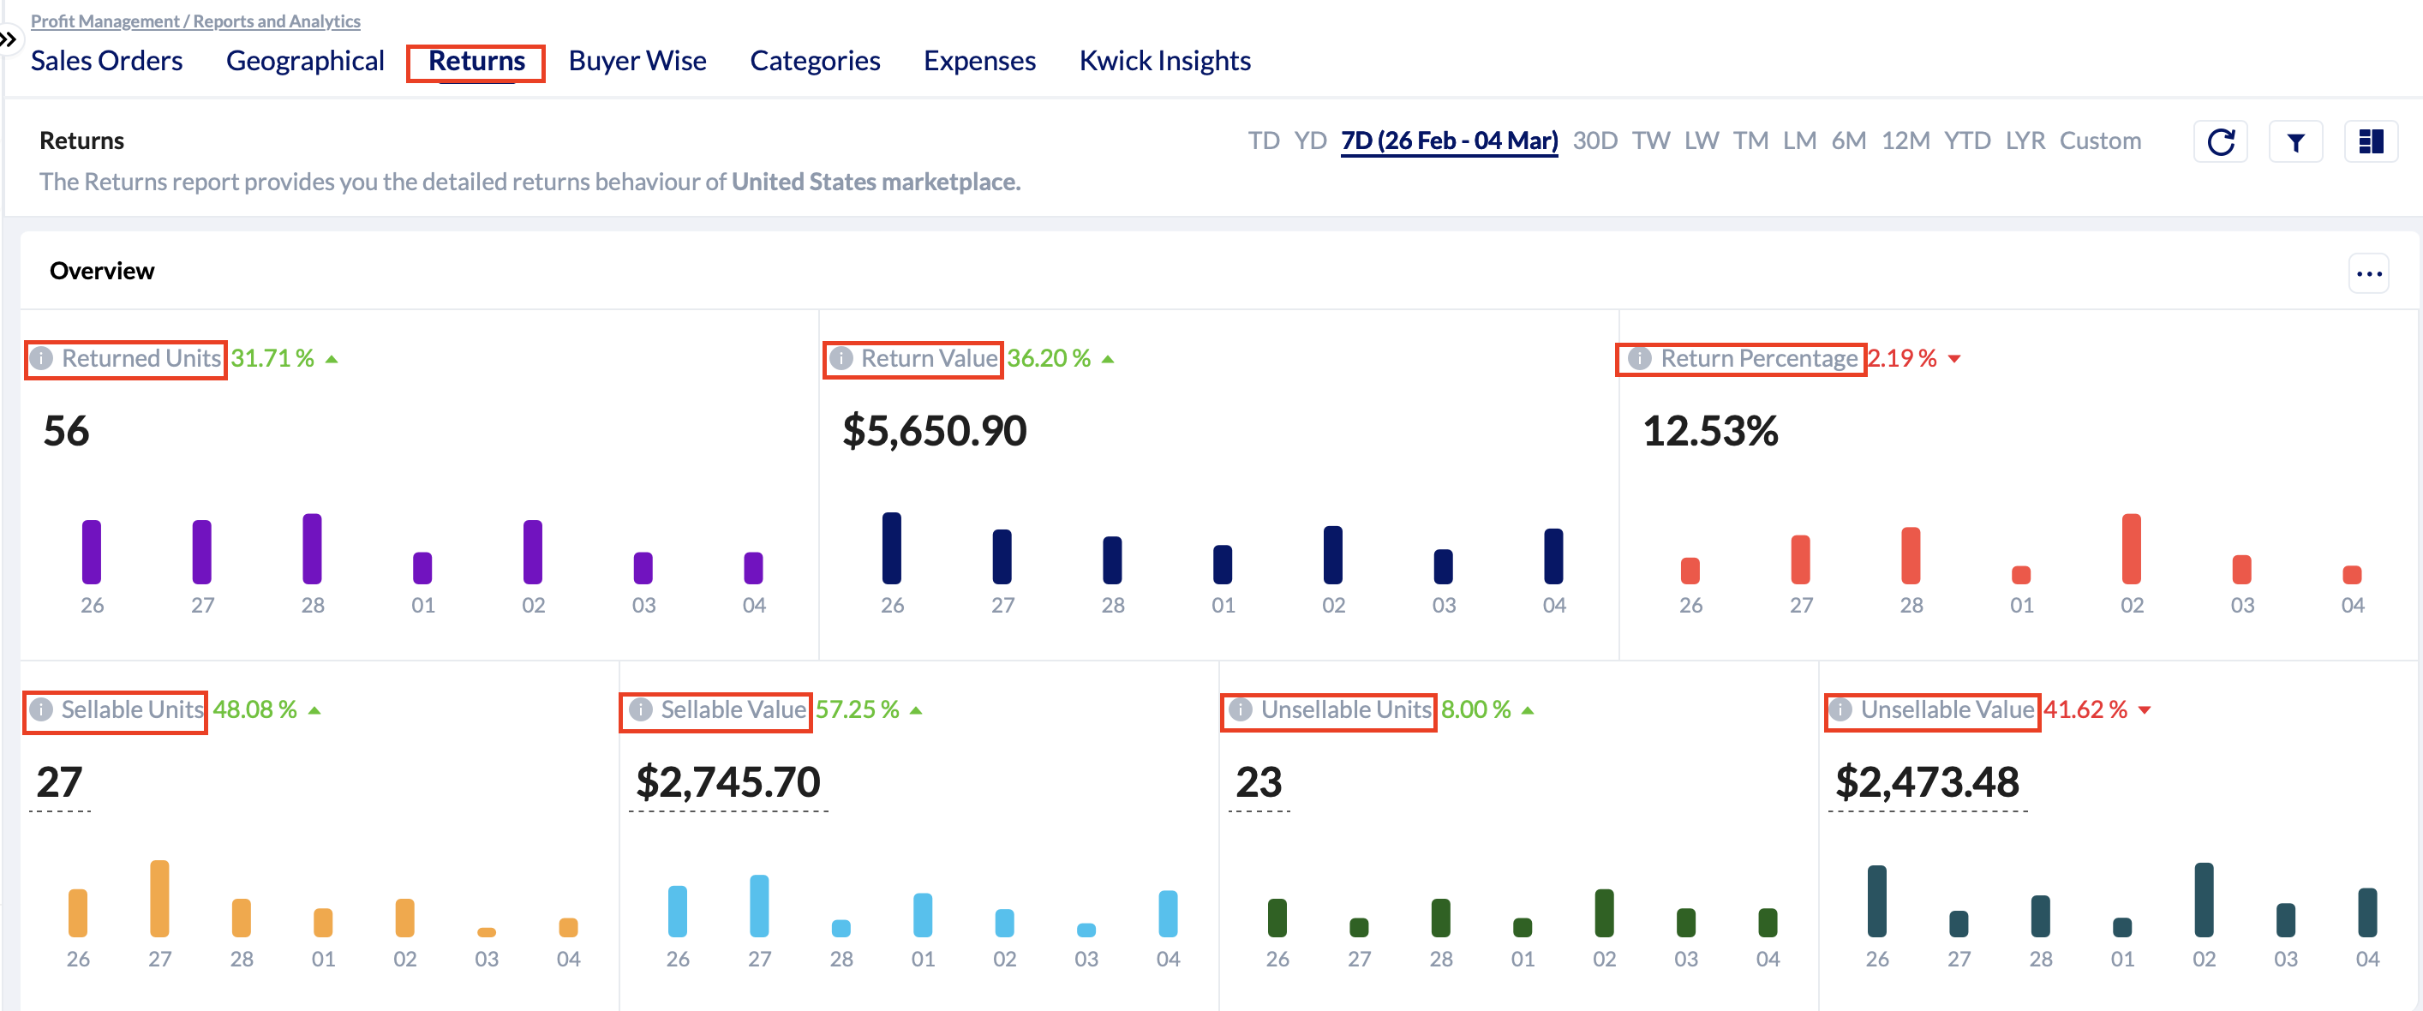Click info icon beside Return Percentage
This screenshot has width=2423, height=1011.
tap(1640, 358)
